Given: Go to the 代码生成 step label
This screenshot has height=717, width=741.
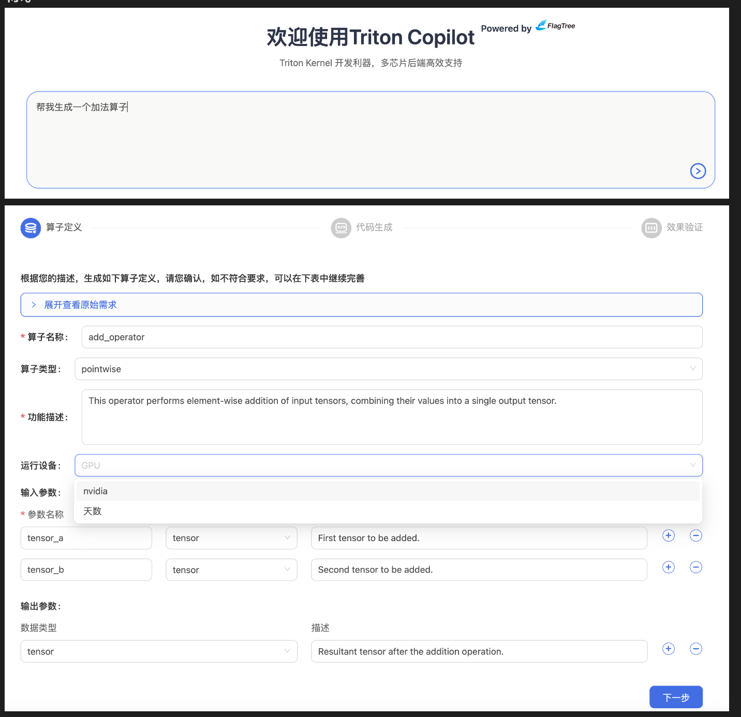Looking at the screenshot, I should coord(374,227).
